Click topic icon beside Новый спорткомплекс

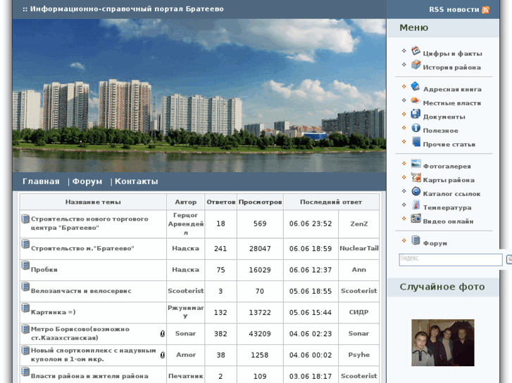point(25,351)
